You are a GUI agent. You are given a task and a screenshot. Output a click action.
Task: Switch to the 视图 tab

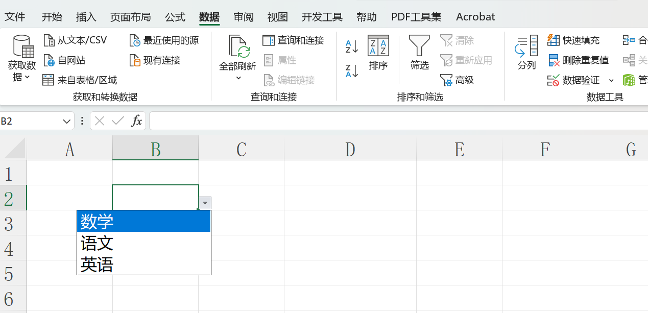point(278,17)
